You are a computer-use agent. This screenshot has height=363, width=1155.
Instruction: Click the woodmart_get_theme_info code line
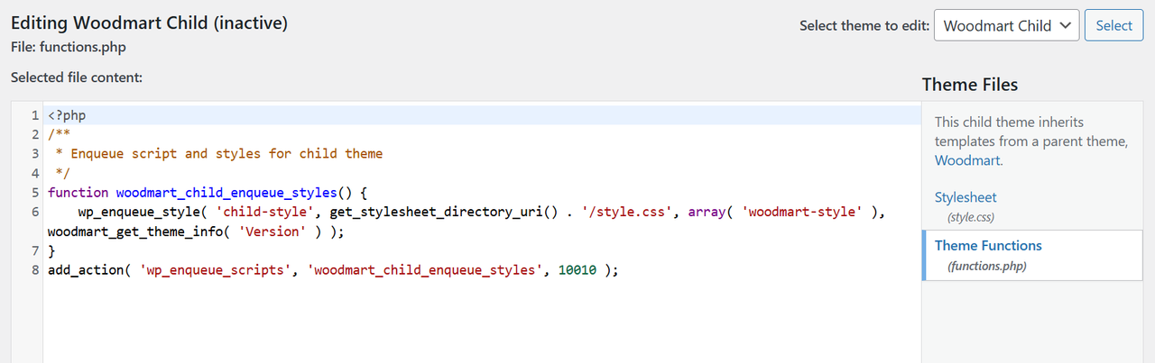coord(197,231)
